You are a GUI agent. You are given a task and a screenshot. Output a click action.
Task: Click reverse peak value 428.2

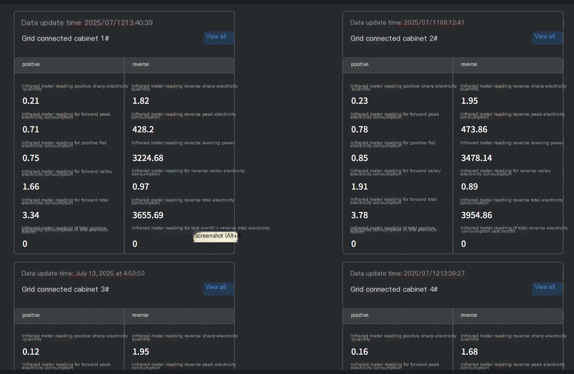[143, 129]
